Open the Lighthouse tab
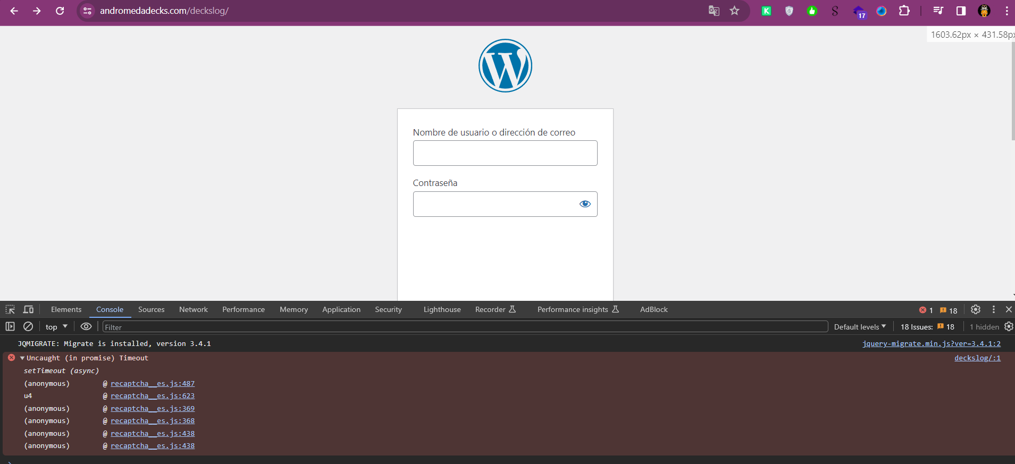1015x464 pixels. coord(442,309)
